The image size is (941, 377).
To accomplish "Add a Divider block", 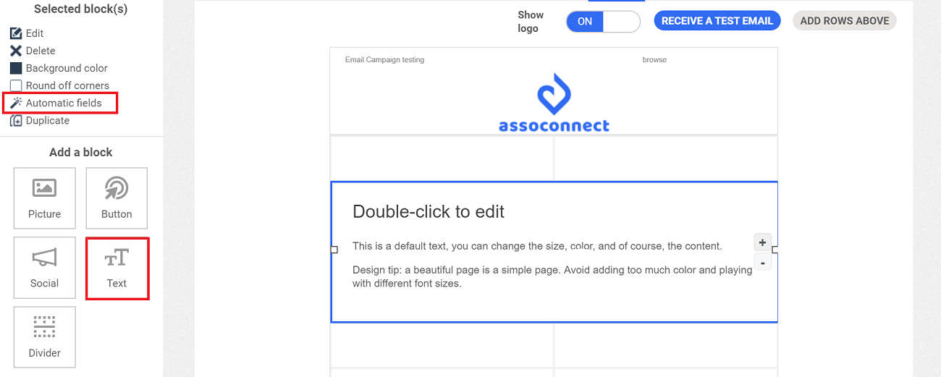I will 44,337.
